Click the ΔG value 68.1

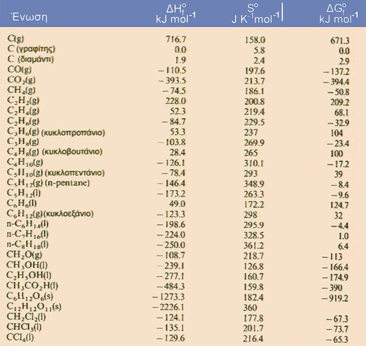pos(341,113)
